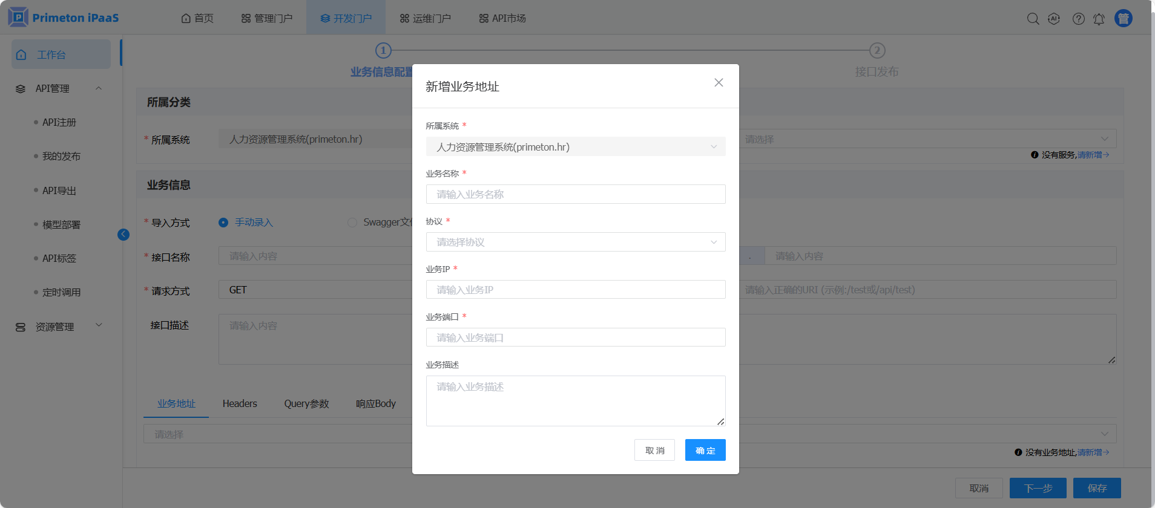The height and width of the screenshot is (508, 1155).
Task: Switch to the 运维门户 top menu
Action: click(425, 18)
